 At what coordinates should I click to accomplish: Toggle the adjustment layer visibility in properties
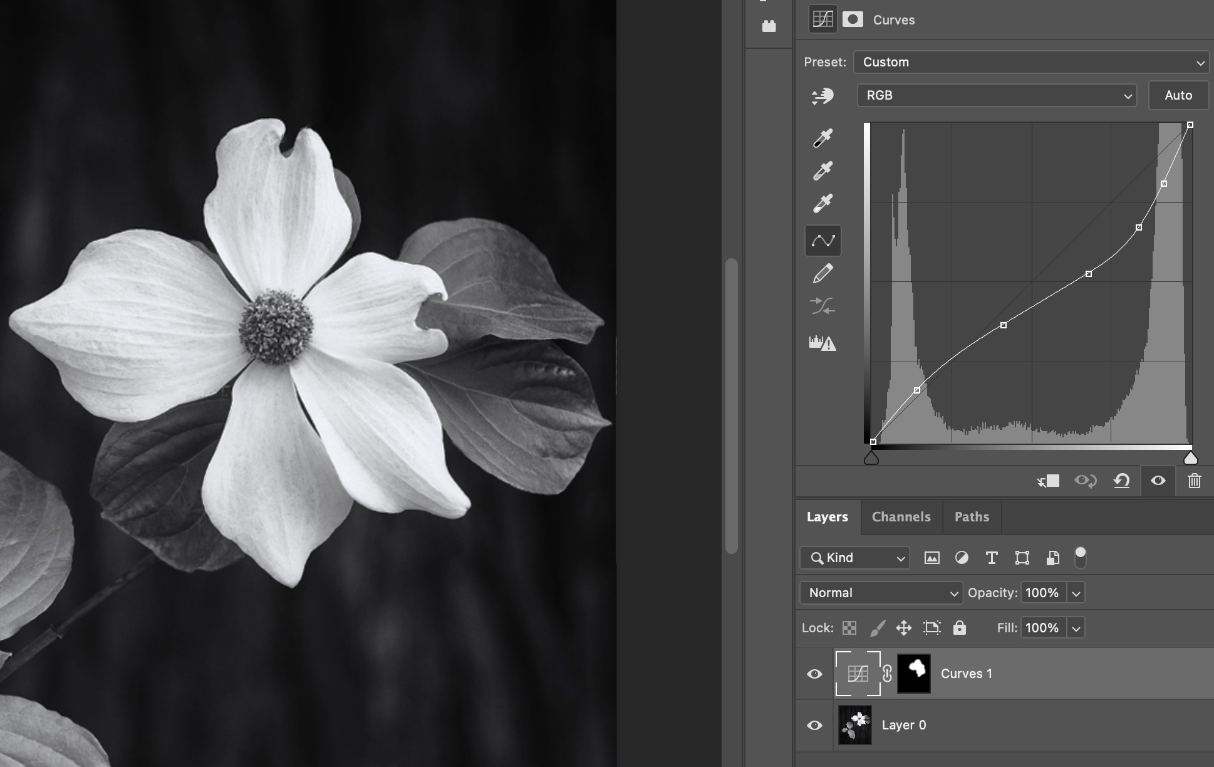pyautogui.click(x=1158, y=481)
